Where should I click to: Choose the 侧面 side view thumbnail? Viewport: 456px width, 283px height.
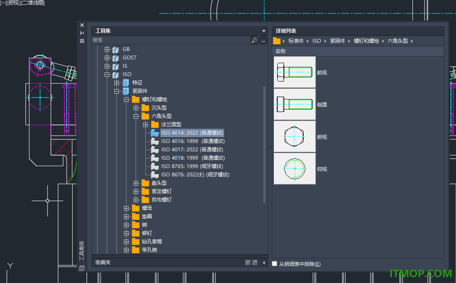coord(295,105)
